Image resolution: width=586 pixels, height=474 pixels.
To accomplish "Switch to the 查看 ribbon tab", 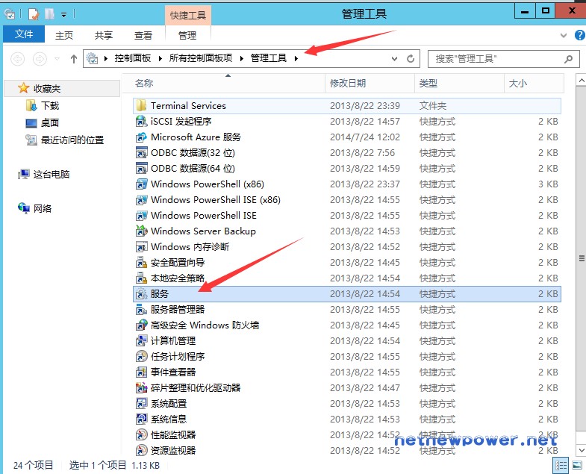I will coord(143,35).
